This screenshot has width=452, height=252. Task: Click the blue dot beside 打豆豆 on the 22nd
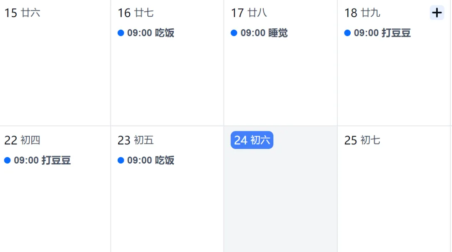pyautogui.click(x=8, y=160)
